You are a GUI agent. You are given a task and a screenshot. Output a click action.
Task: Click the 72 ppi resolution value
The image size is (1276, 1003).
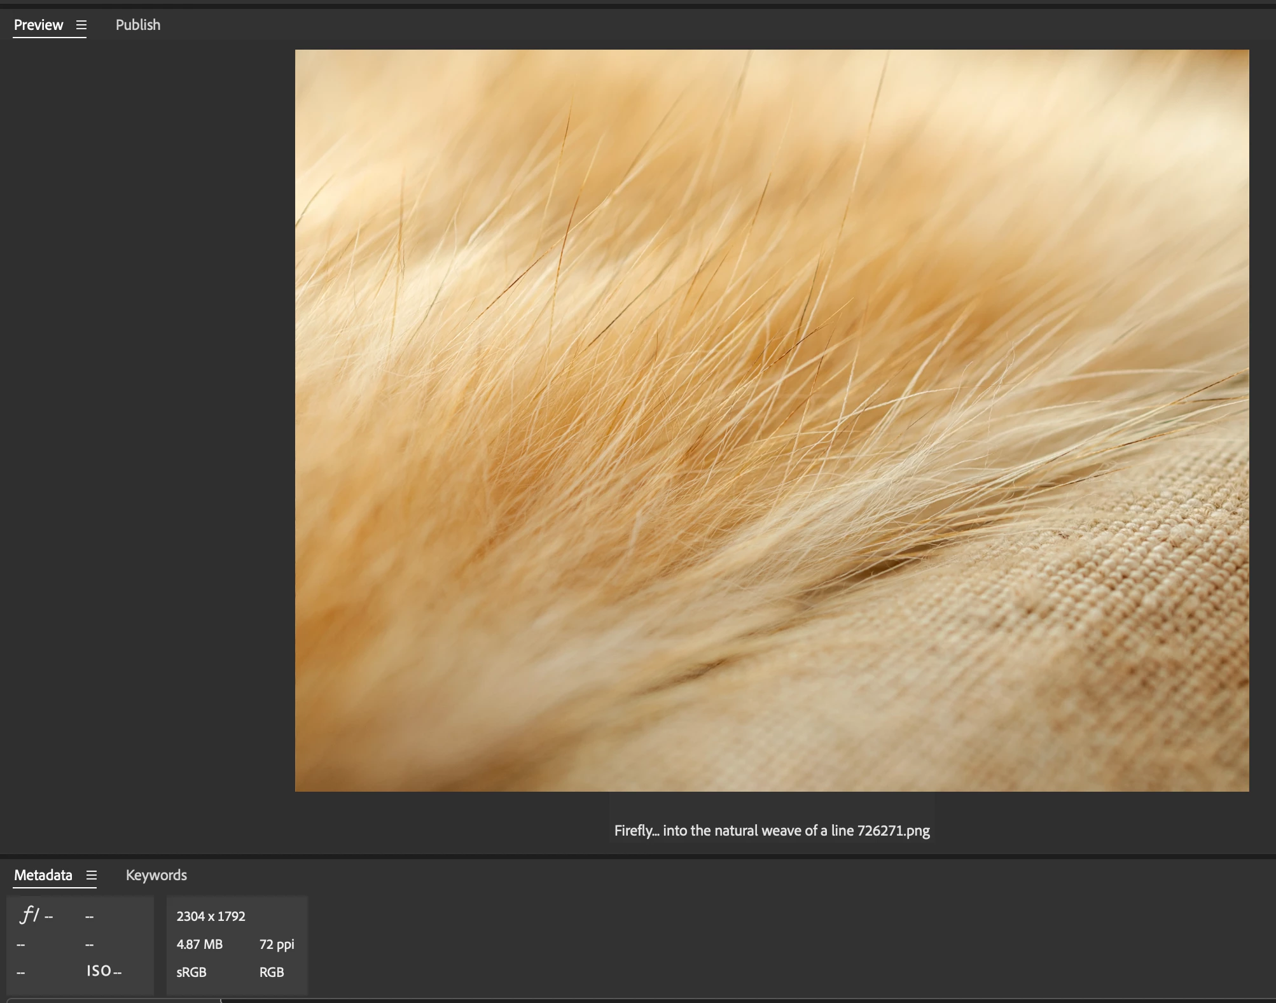(277, 944)
